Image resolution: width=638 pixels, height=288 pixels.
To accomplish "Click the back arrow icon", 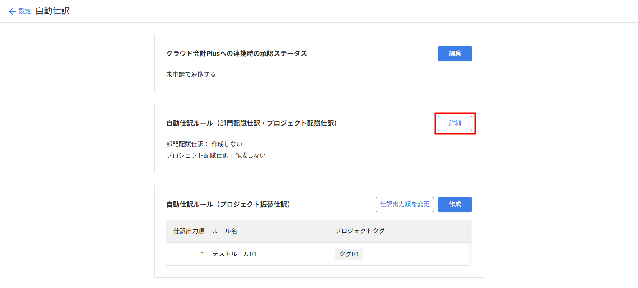I will 12,11.
